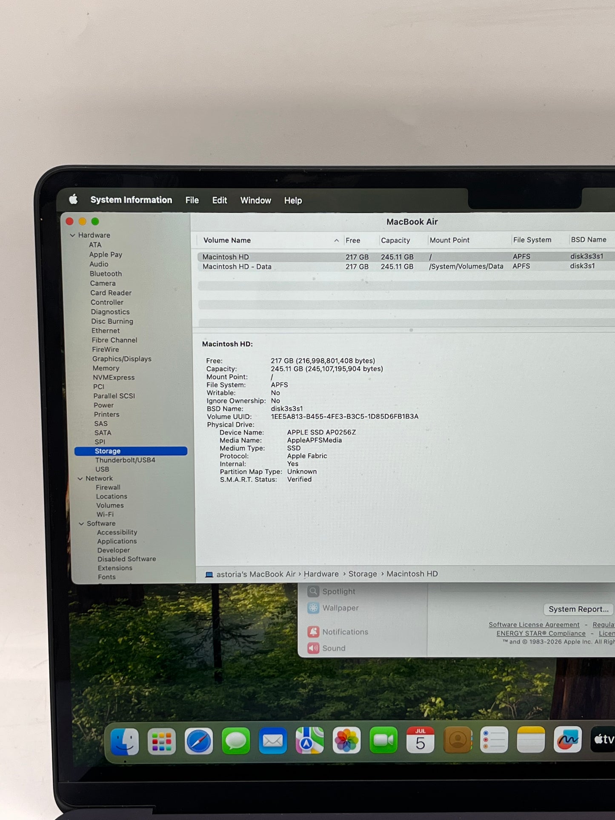Open Mail app in the Dock
615x820 pixels.
(273, 741)
